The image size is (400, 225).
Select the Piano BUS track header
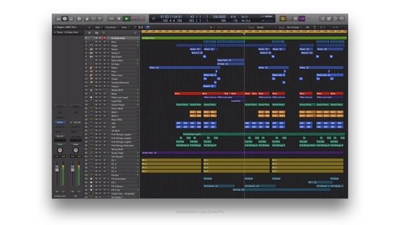(x=112, y=108)
